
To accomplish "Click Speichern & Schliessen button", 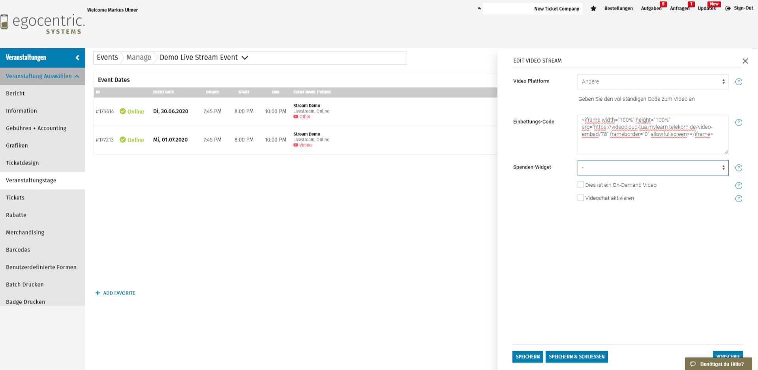I will click(x=576, y=357).
